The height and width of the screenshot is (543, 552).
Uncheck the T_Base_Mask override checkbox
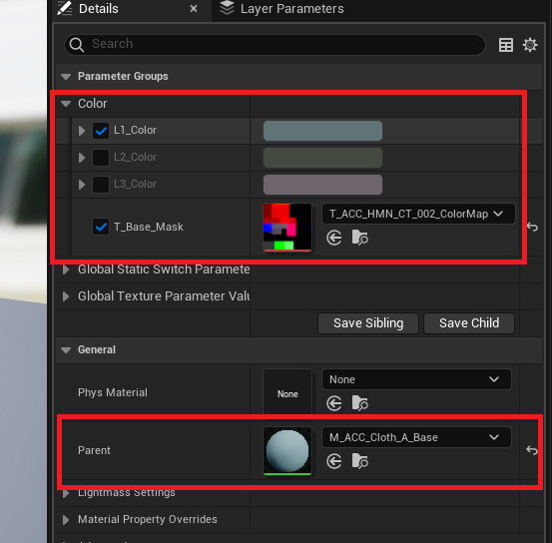pyautogui.click(x=101, y=227)
